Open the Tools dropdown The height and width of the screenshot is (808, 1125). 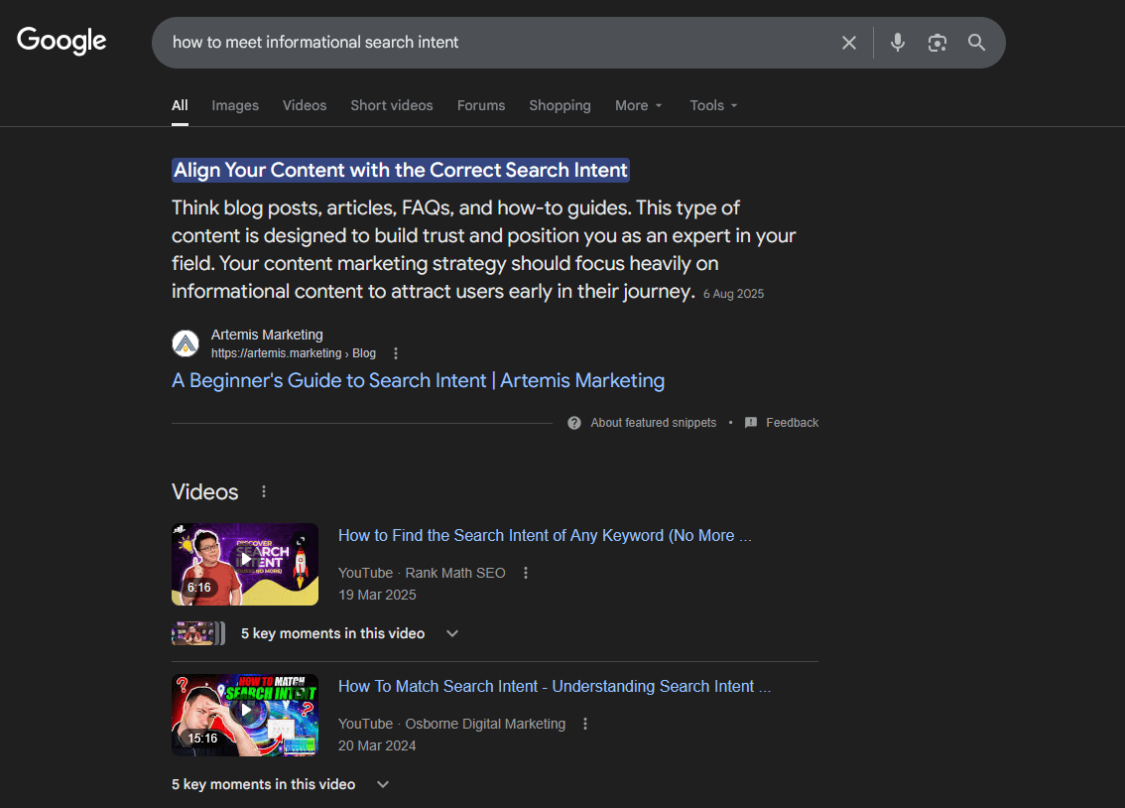[712, 105]
